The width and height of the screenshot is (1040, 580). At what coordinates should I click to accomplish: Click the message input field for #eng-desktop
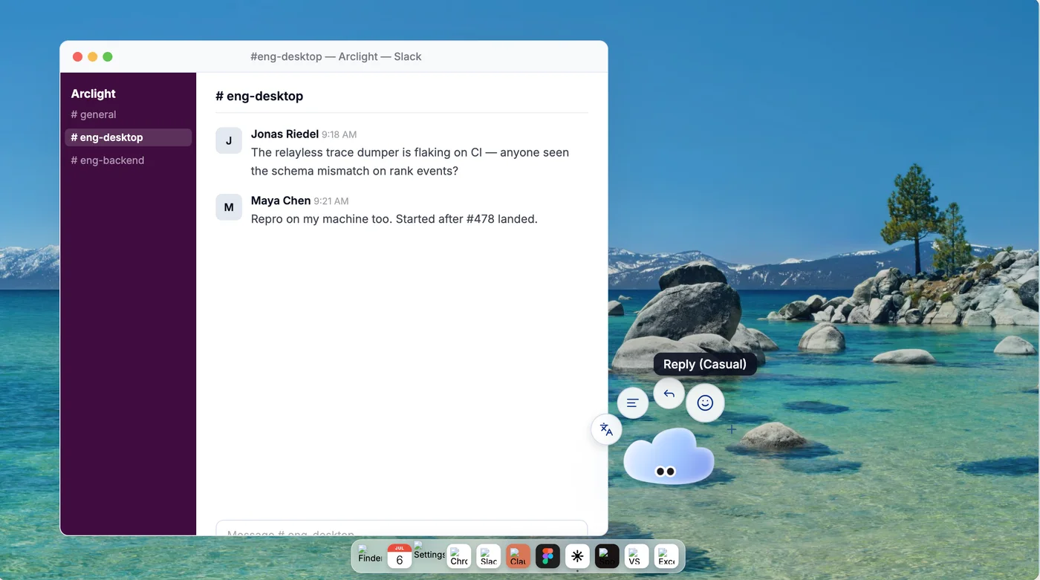tap(401, 527)
